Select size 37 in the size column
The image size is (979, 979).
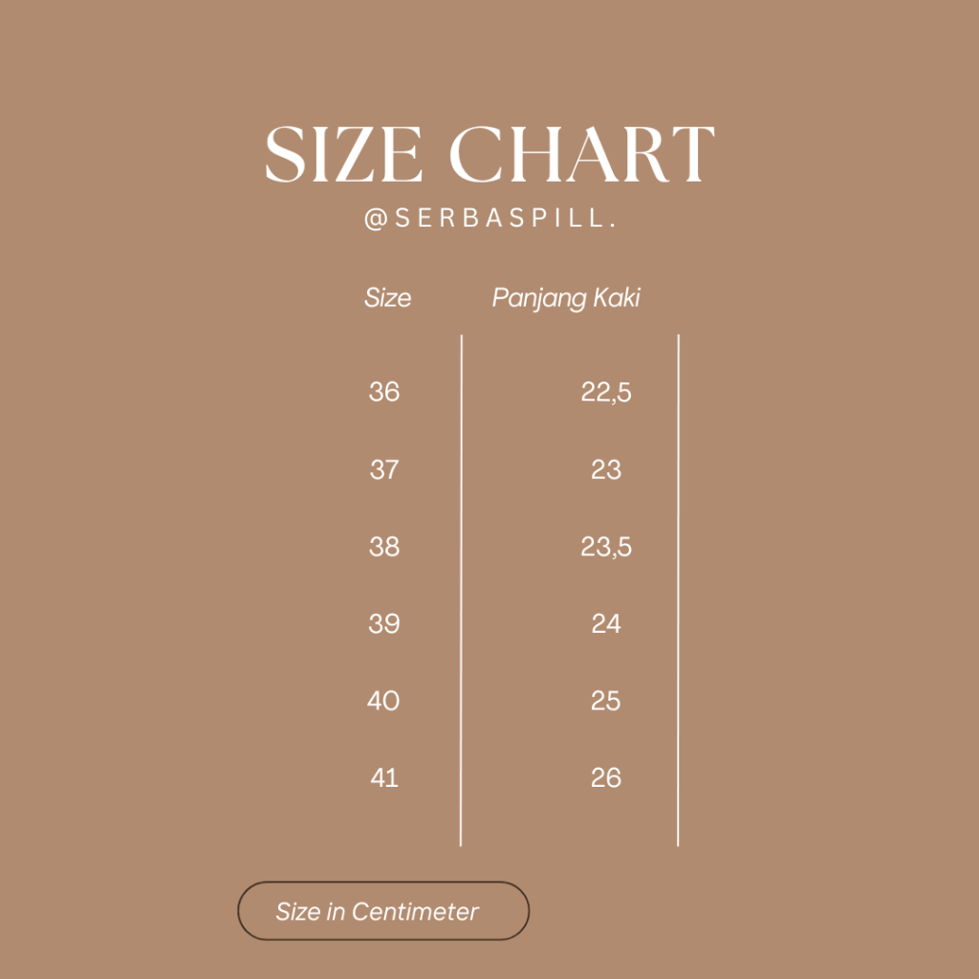(x=384, y=469)
